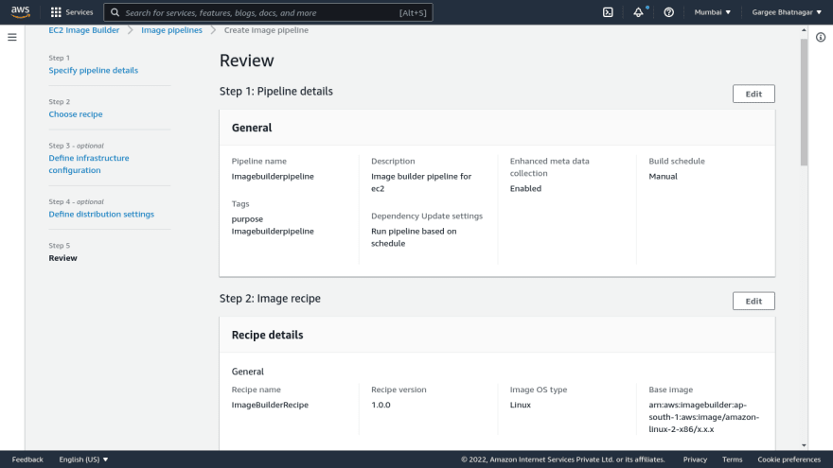Open the Terms link
The width and height of the screenshot is (833, 468).
[x=732, y=459]
